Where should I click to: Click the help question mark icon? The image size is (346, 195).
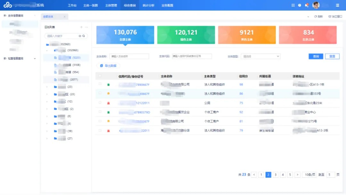coord(300,5)
